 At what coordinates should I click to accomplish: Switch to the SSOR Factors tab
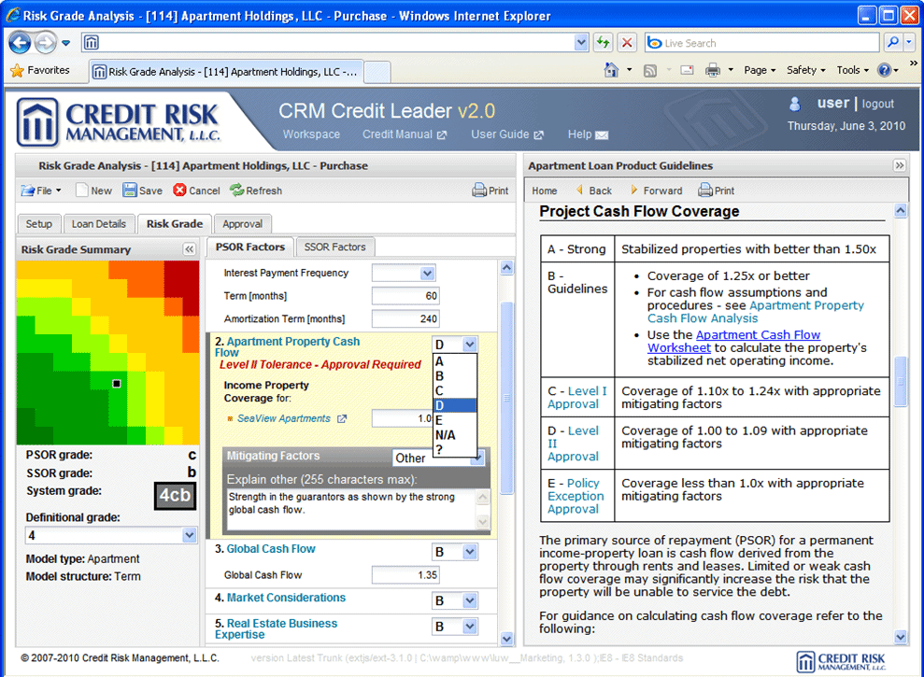(x=334, y=247)
